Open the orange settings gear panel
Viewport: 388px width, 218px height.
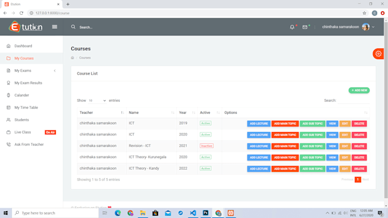[x=378, y=54]
